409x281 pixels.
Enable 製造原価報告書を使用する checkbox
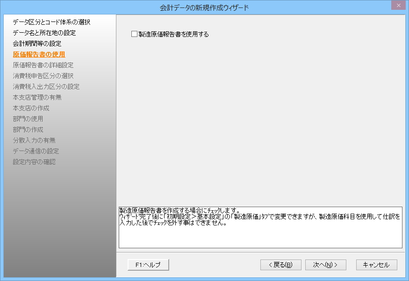134,34
